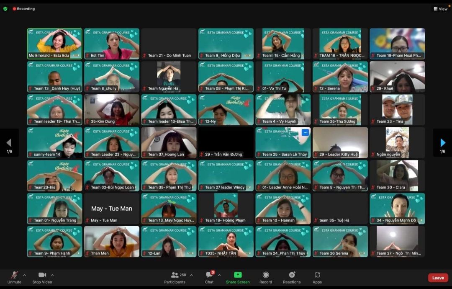Viewport: 452px width, 289px height.
Task: Unmute the microphone
Action: click(14, 275)
